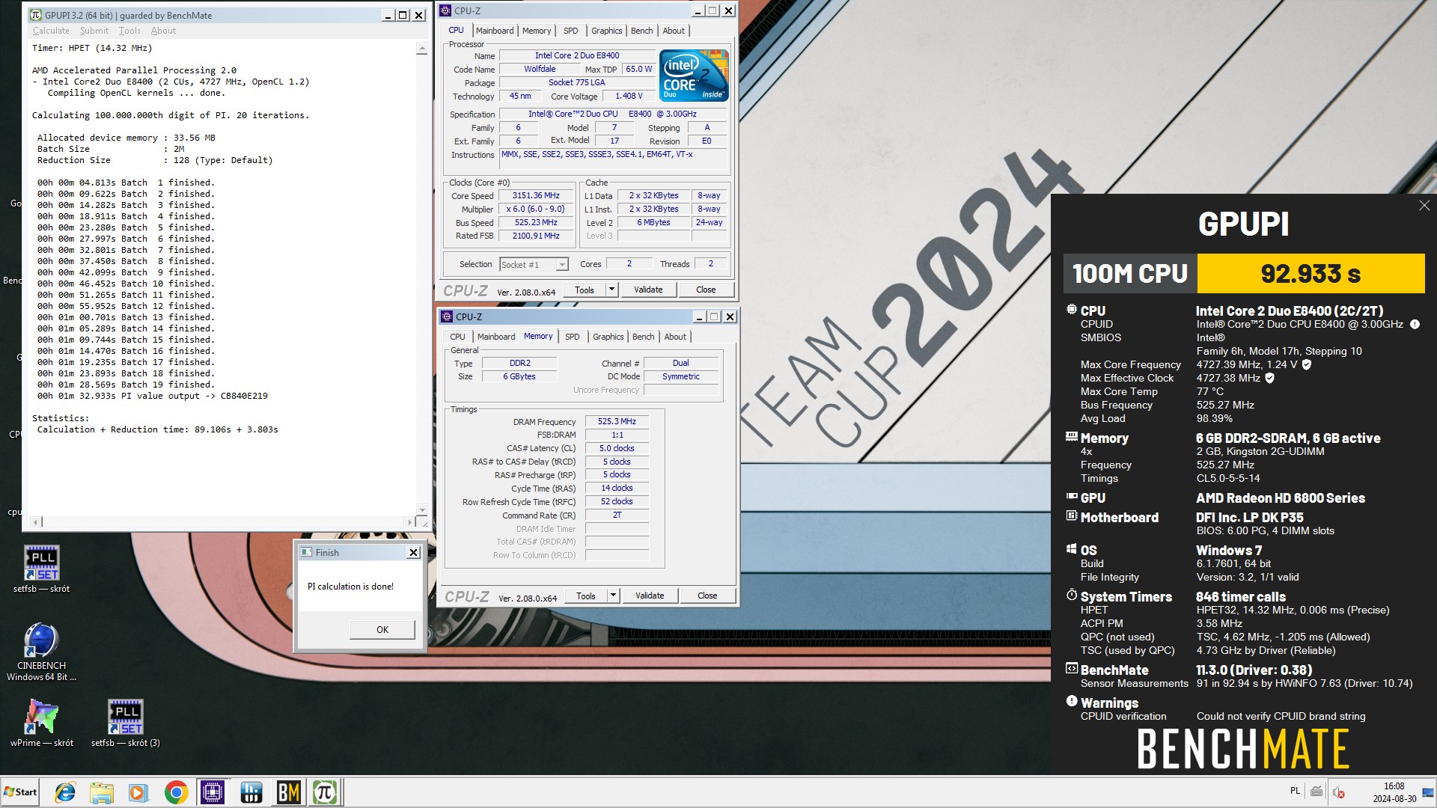Click Close in upper CPU-Z window
This screenshot has height=808, width=1437.
coord(706,290)
